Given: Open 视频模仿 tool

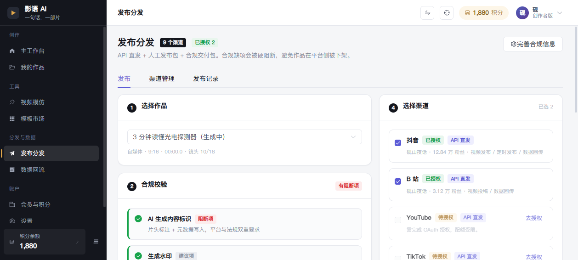Looking at the screenshot, I should [51, 102].
